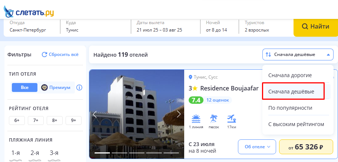Select the 1-я beach line option
This screenshot has width=338, height=162.
16,155
